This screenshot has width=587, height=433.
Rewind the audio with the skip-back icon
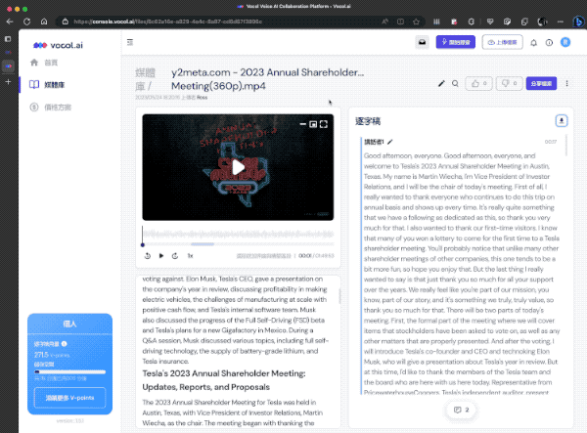(148, 256)
